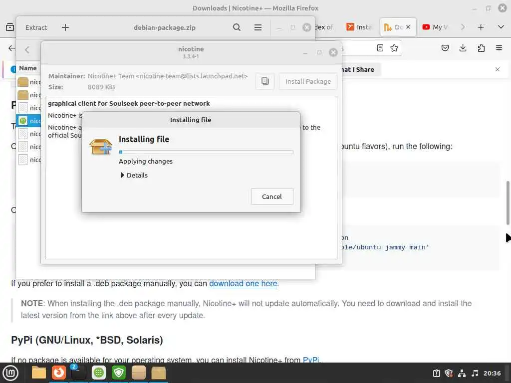Switch to the Insta Firefox tab

[x=358, y=27]
